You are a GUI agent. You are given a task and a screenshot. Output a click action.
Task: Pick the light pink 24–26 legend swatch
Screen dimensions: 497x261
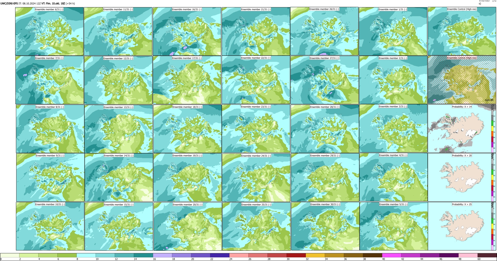coord(239,255)
